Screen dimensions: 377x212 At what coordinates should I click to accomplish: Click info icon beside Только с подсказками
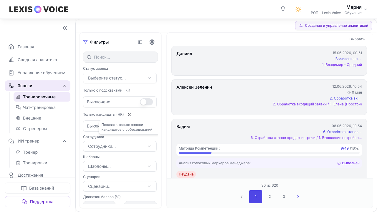point(128,90)
